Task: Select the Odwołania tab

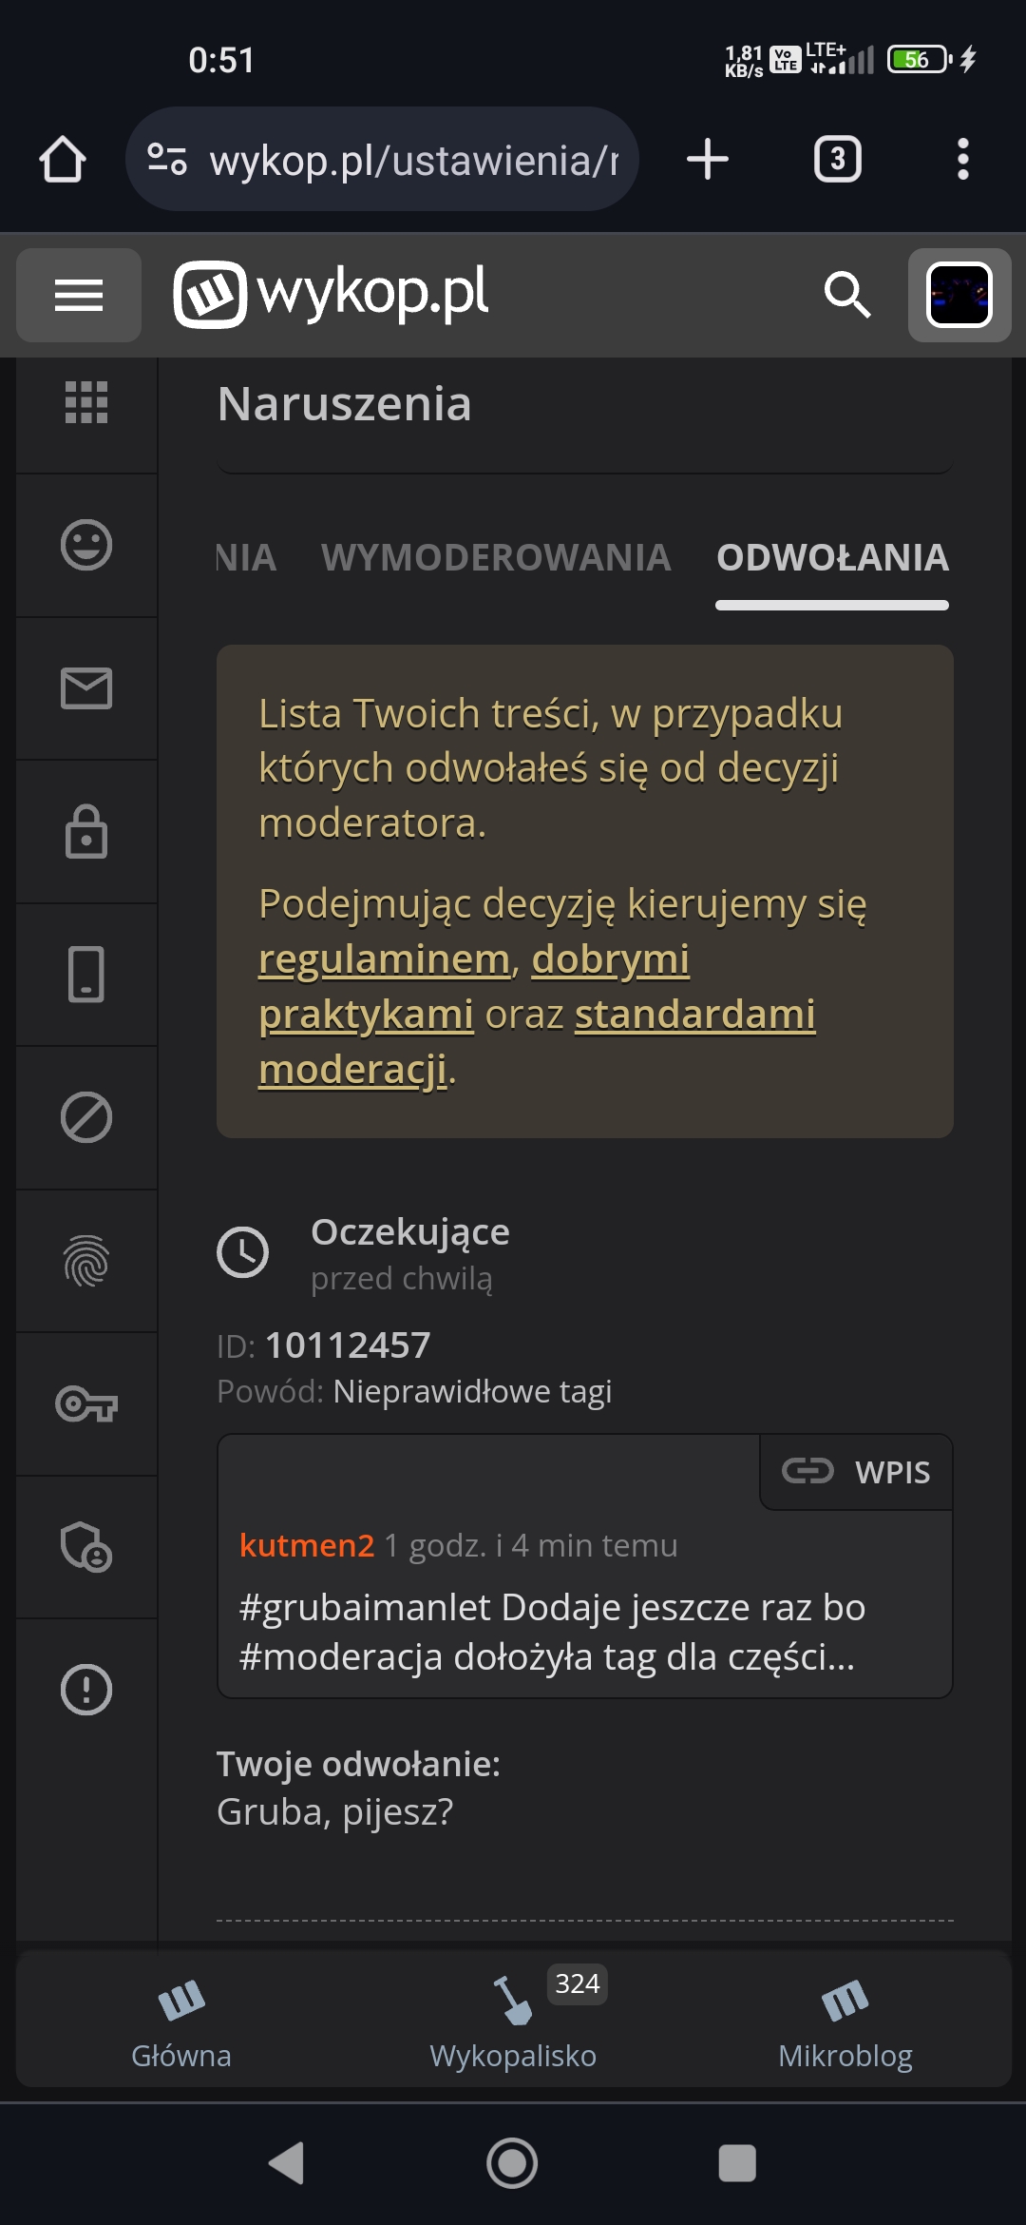Action: tap(832, 558)
